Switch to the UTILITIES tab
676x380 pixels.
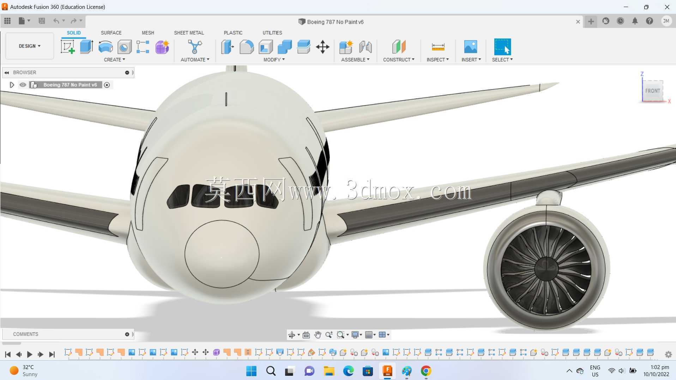[x=272, y=33]
